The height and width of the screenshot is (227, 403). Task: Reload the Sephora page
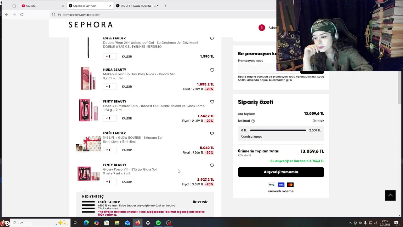tap(22, 15)
